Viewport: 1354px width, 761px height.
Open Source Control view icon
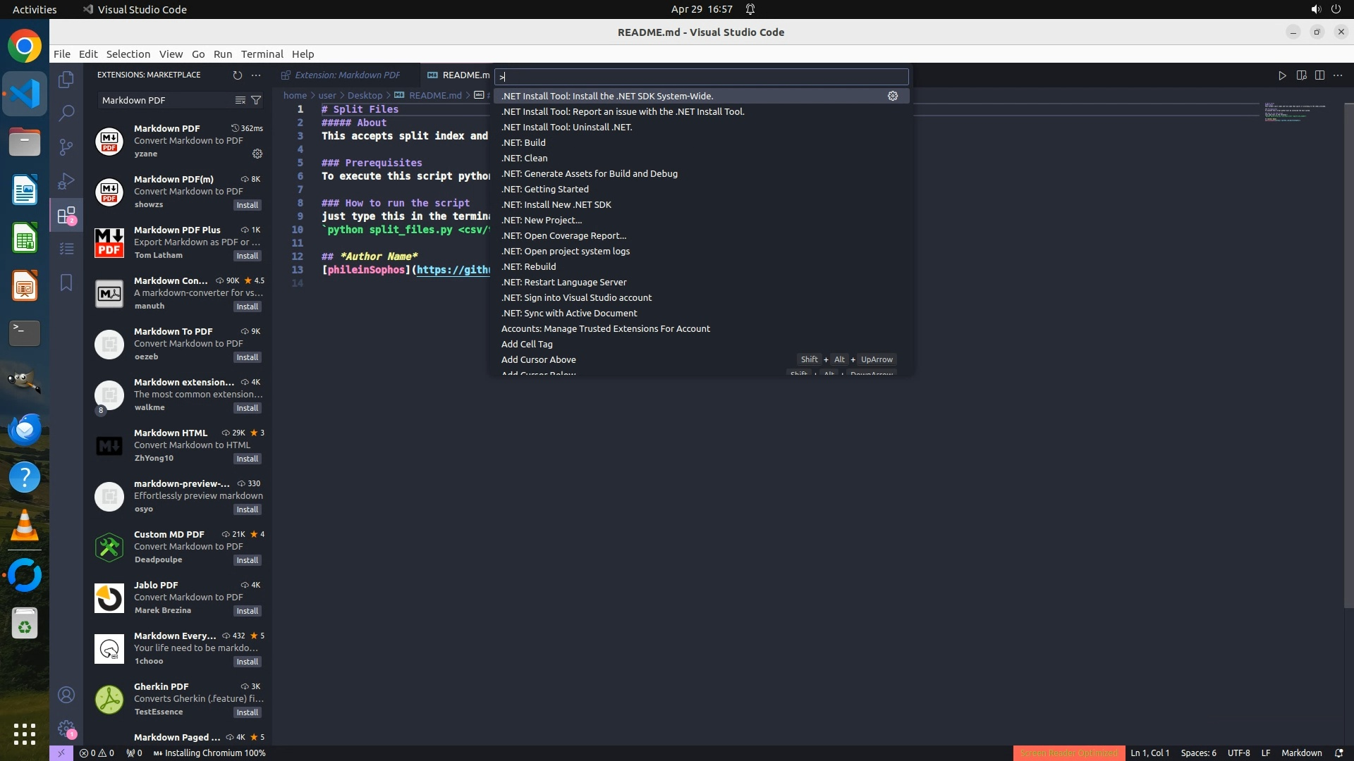pos(66,147)
